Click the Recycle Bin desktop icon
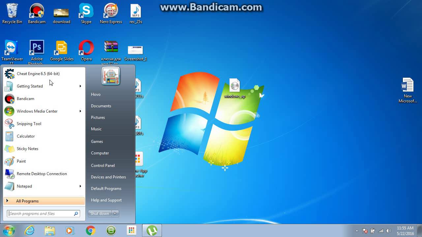Image resolution: width=422 pixels, height=237 pixels. coord(12,14)
